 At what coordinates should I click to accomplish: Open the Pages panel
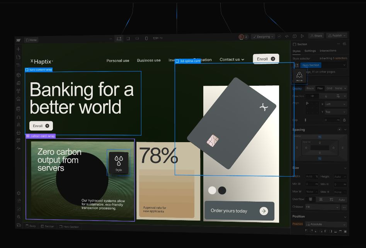[x=18, y=56]
